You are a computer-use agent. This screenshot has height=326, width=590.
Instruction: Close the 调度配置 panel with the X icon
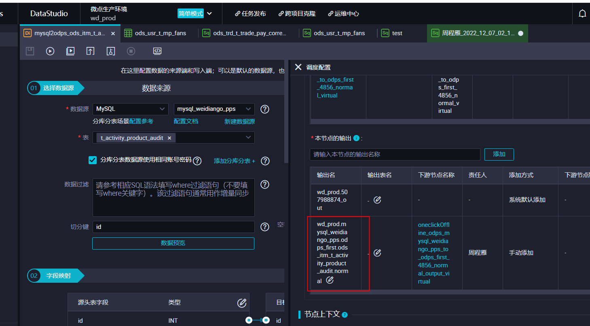click(298, 67)
